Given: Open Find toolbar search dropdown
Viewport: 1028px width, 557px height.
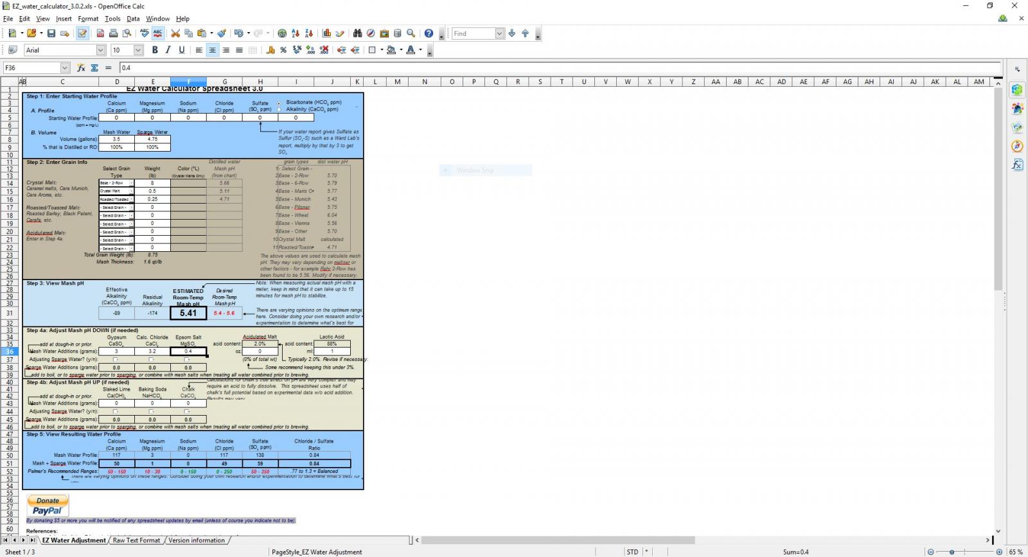Looking at the screenshot, I should coord(500,33).
